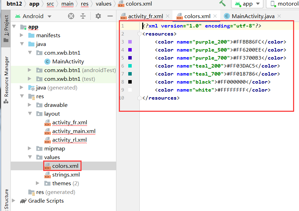
Task: Select strings.xml in the project tree
Action: coord(66,174)
